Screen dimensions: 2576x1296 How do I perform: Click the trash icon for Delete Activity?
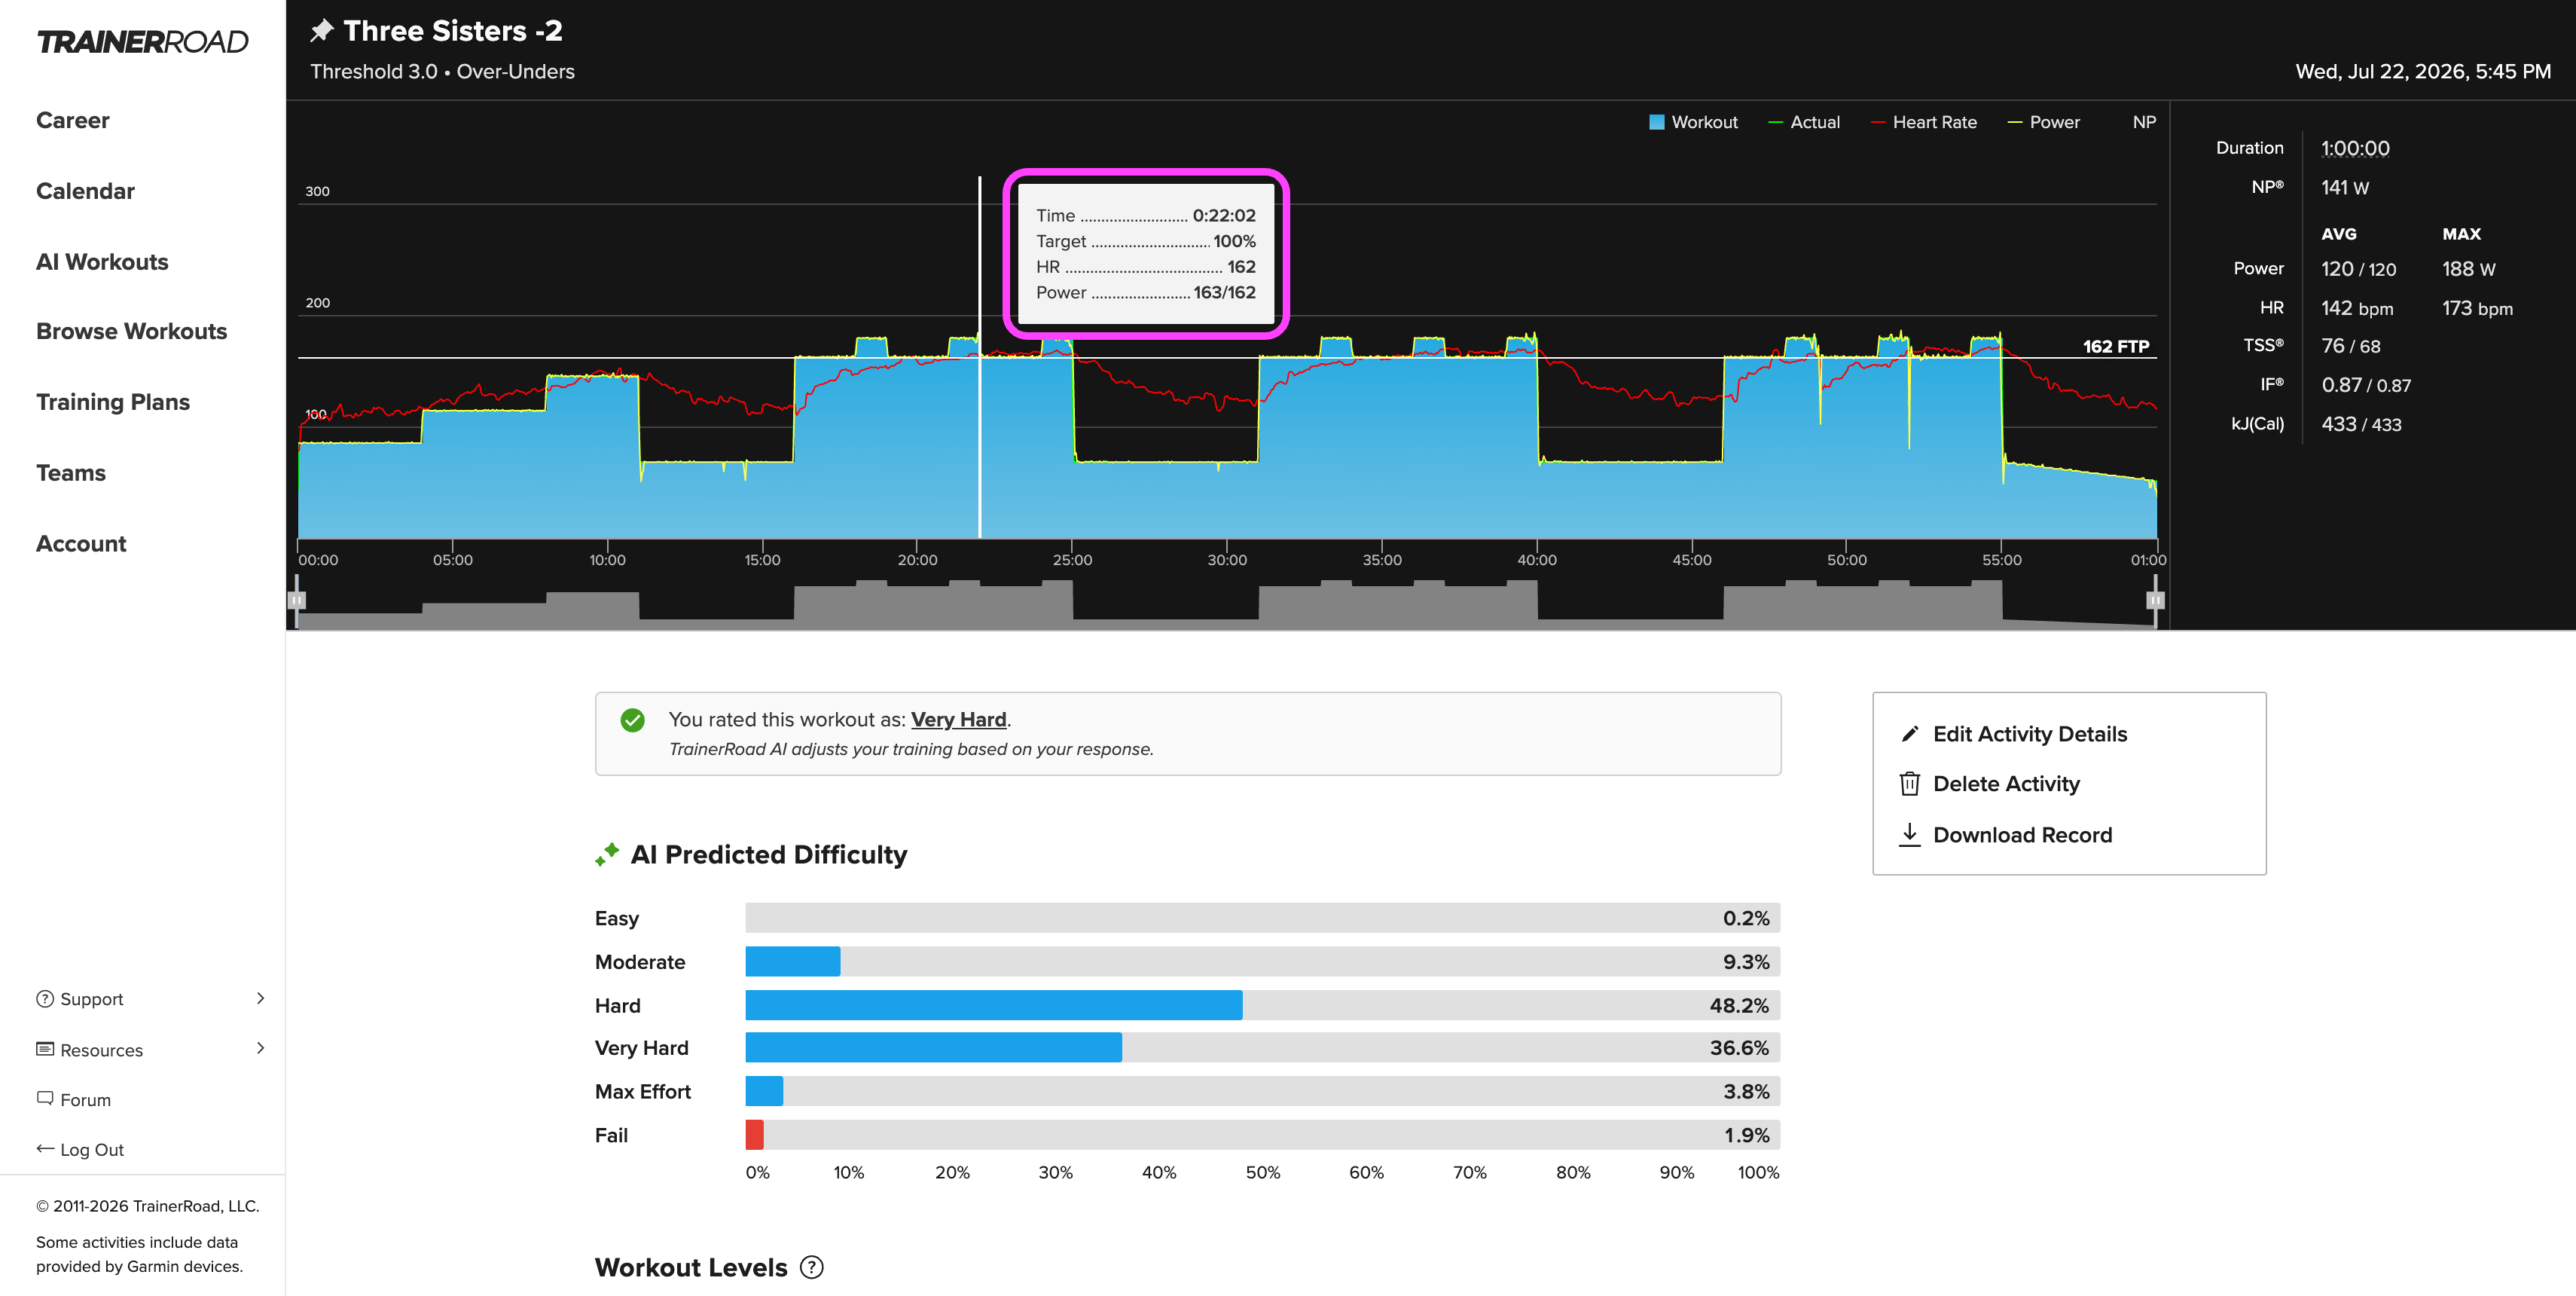pyautogui.click(x=1910, y=784)
